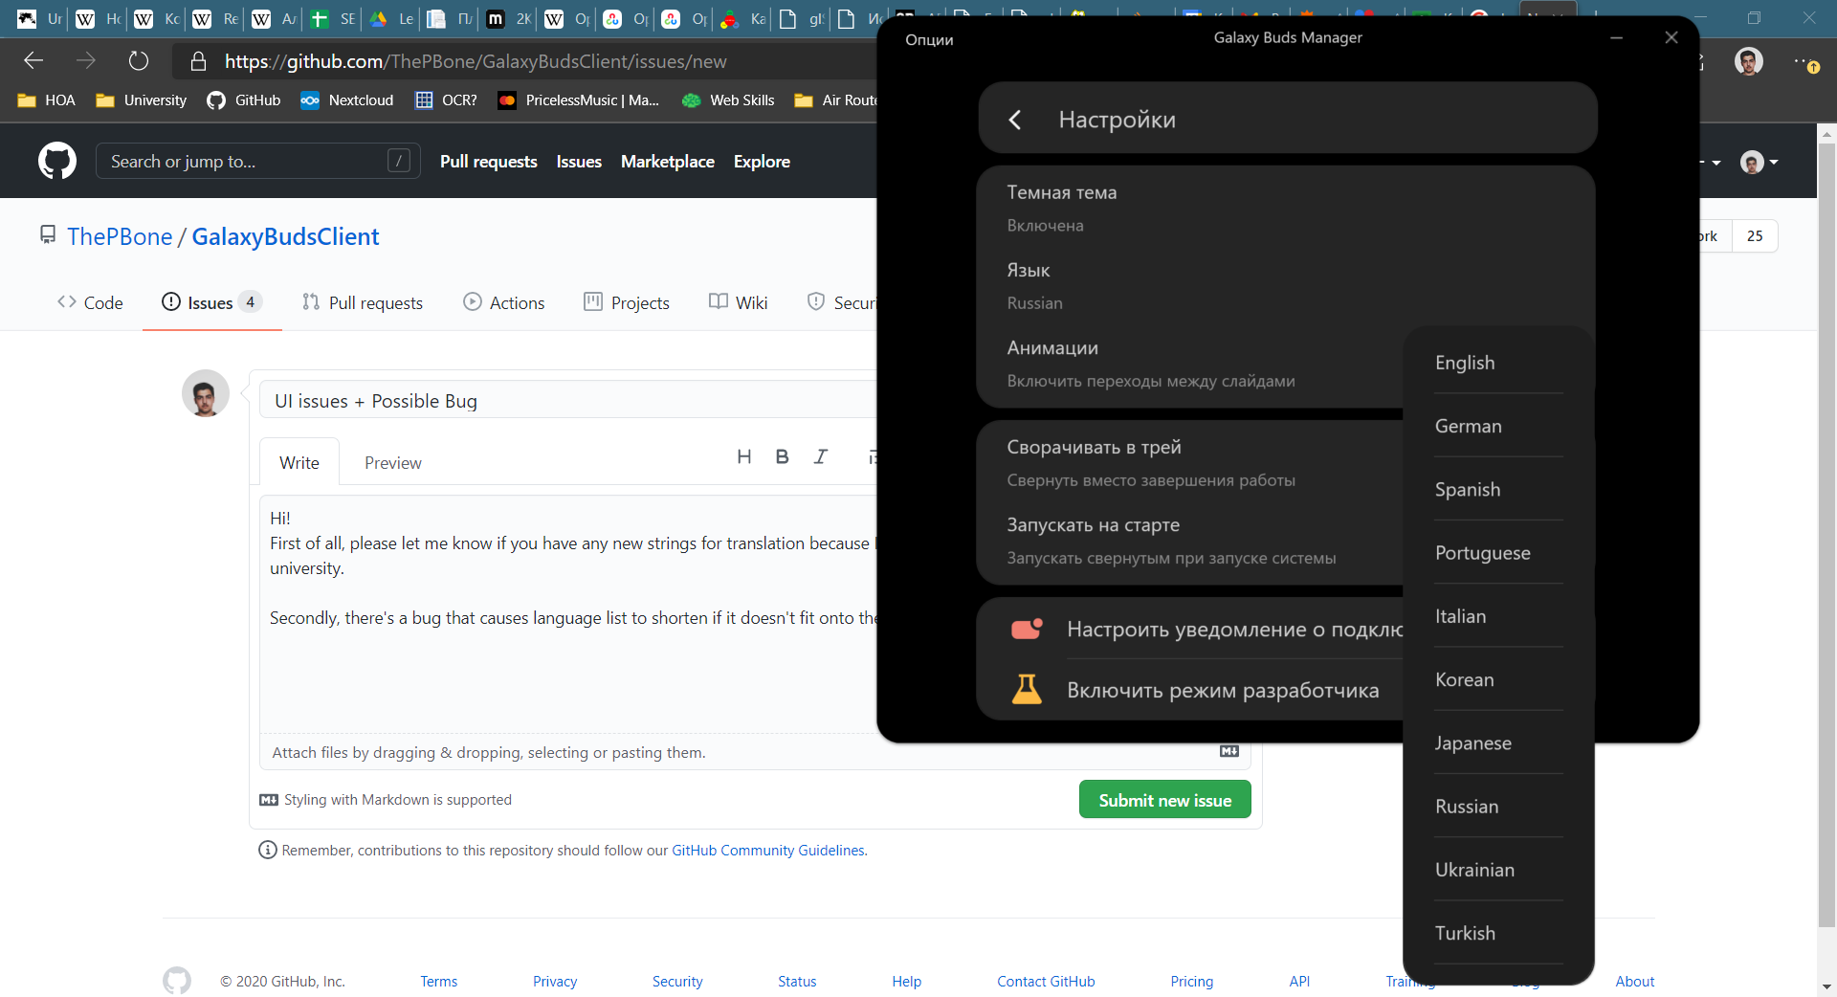The image size is (1837, 997).
Task: Click the padlock icon in the address bar
Action: pyautogui.click(x=198, y=61)
